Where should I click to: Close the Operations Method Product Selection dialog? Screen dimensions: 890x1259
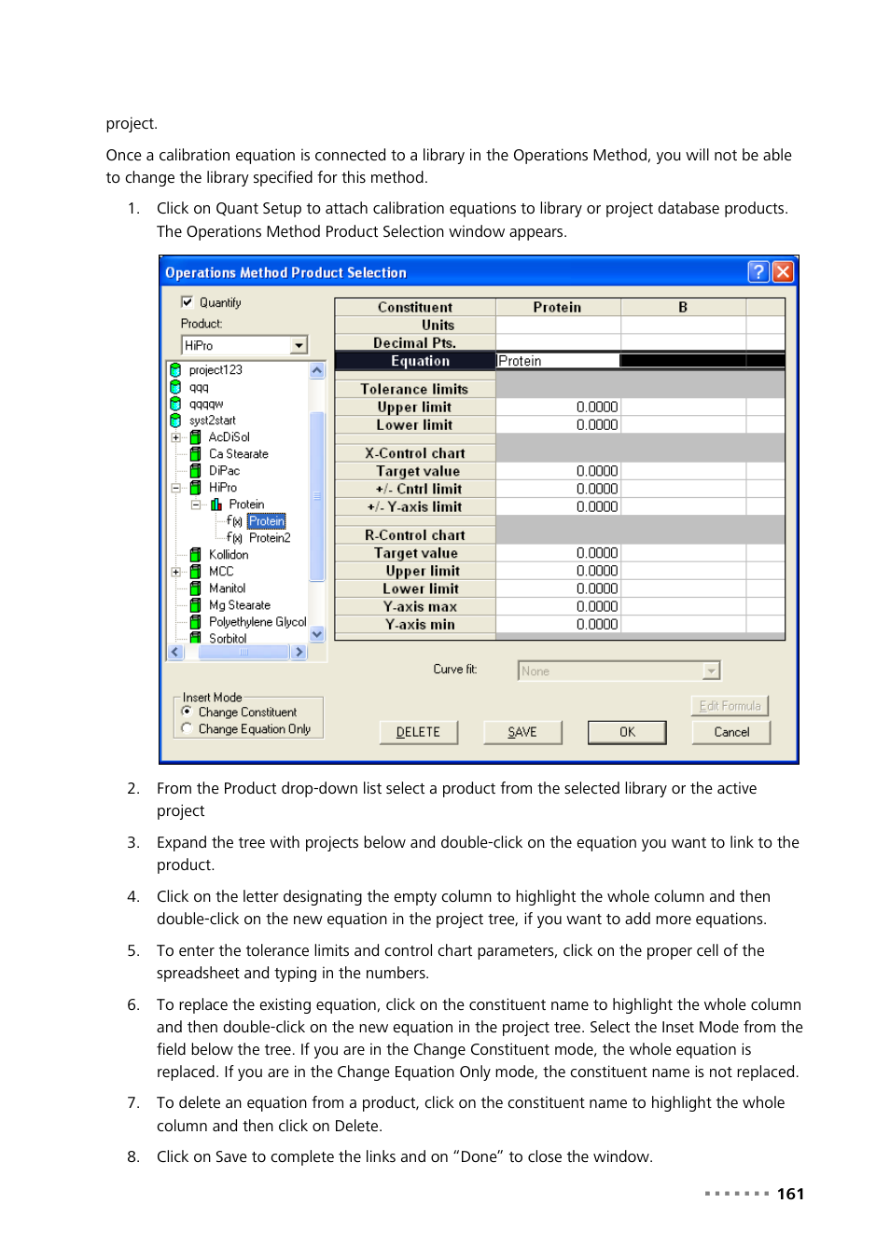click(x=783, y=271)
